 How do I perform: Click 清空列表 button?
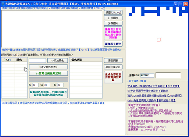(x=113, y=60)
